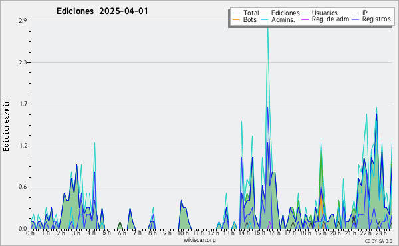This screenshot has width=399, height=246.
Task: Click the 'Reg. de adm.' legend label
Action: coord(331,19)
